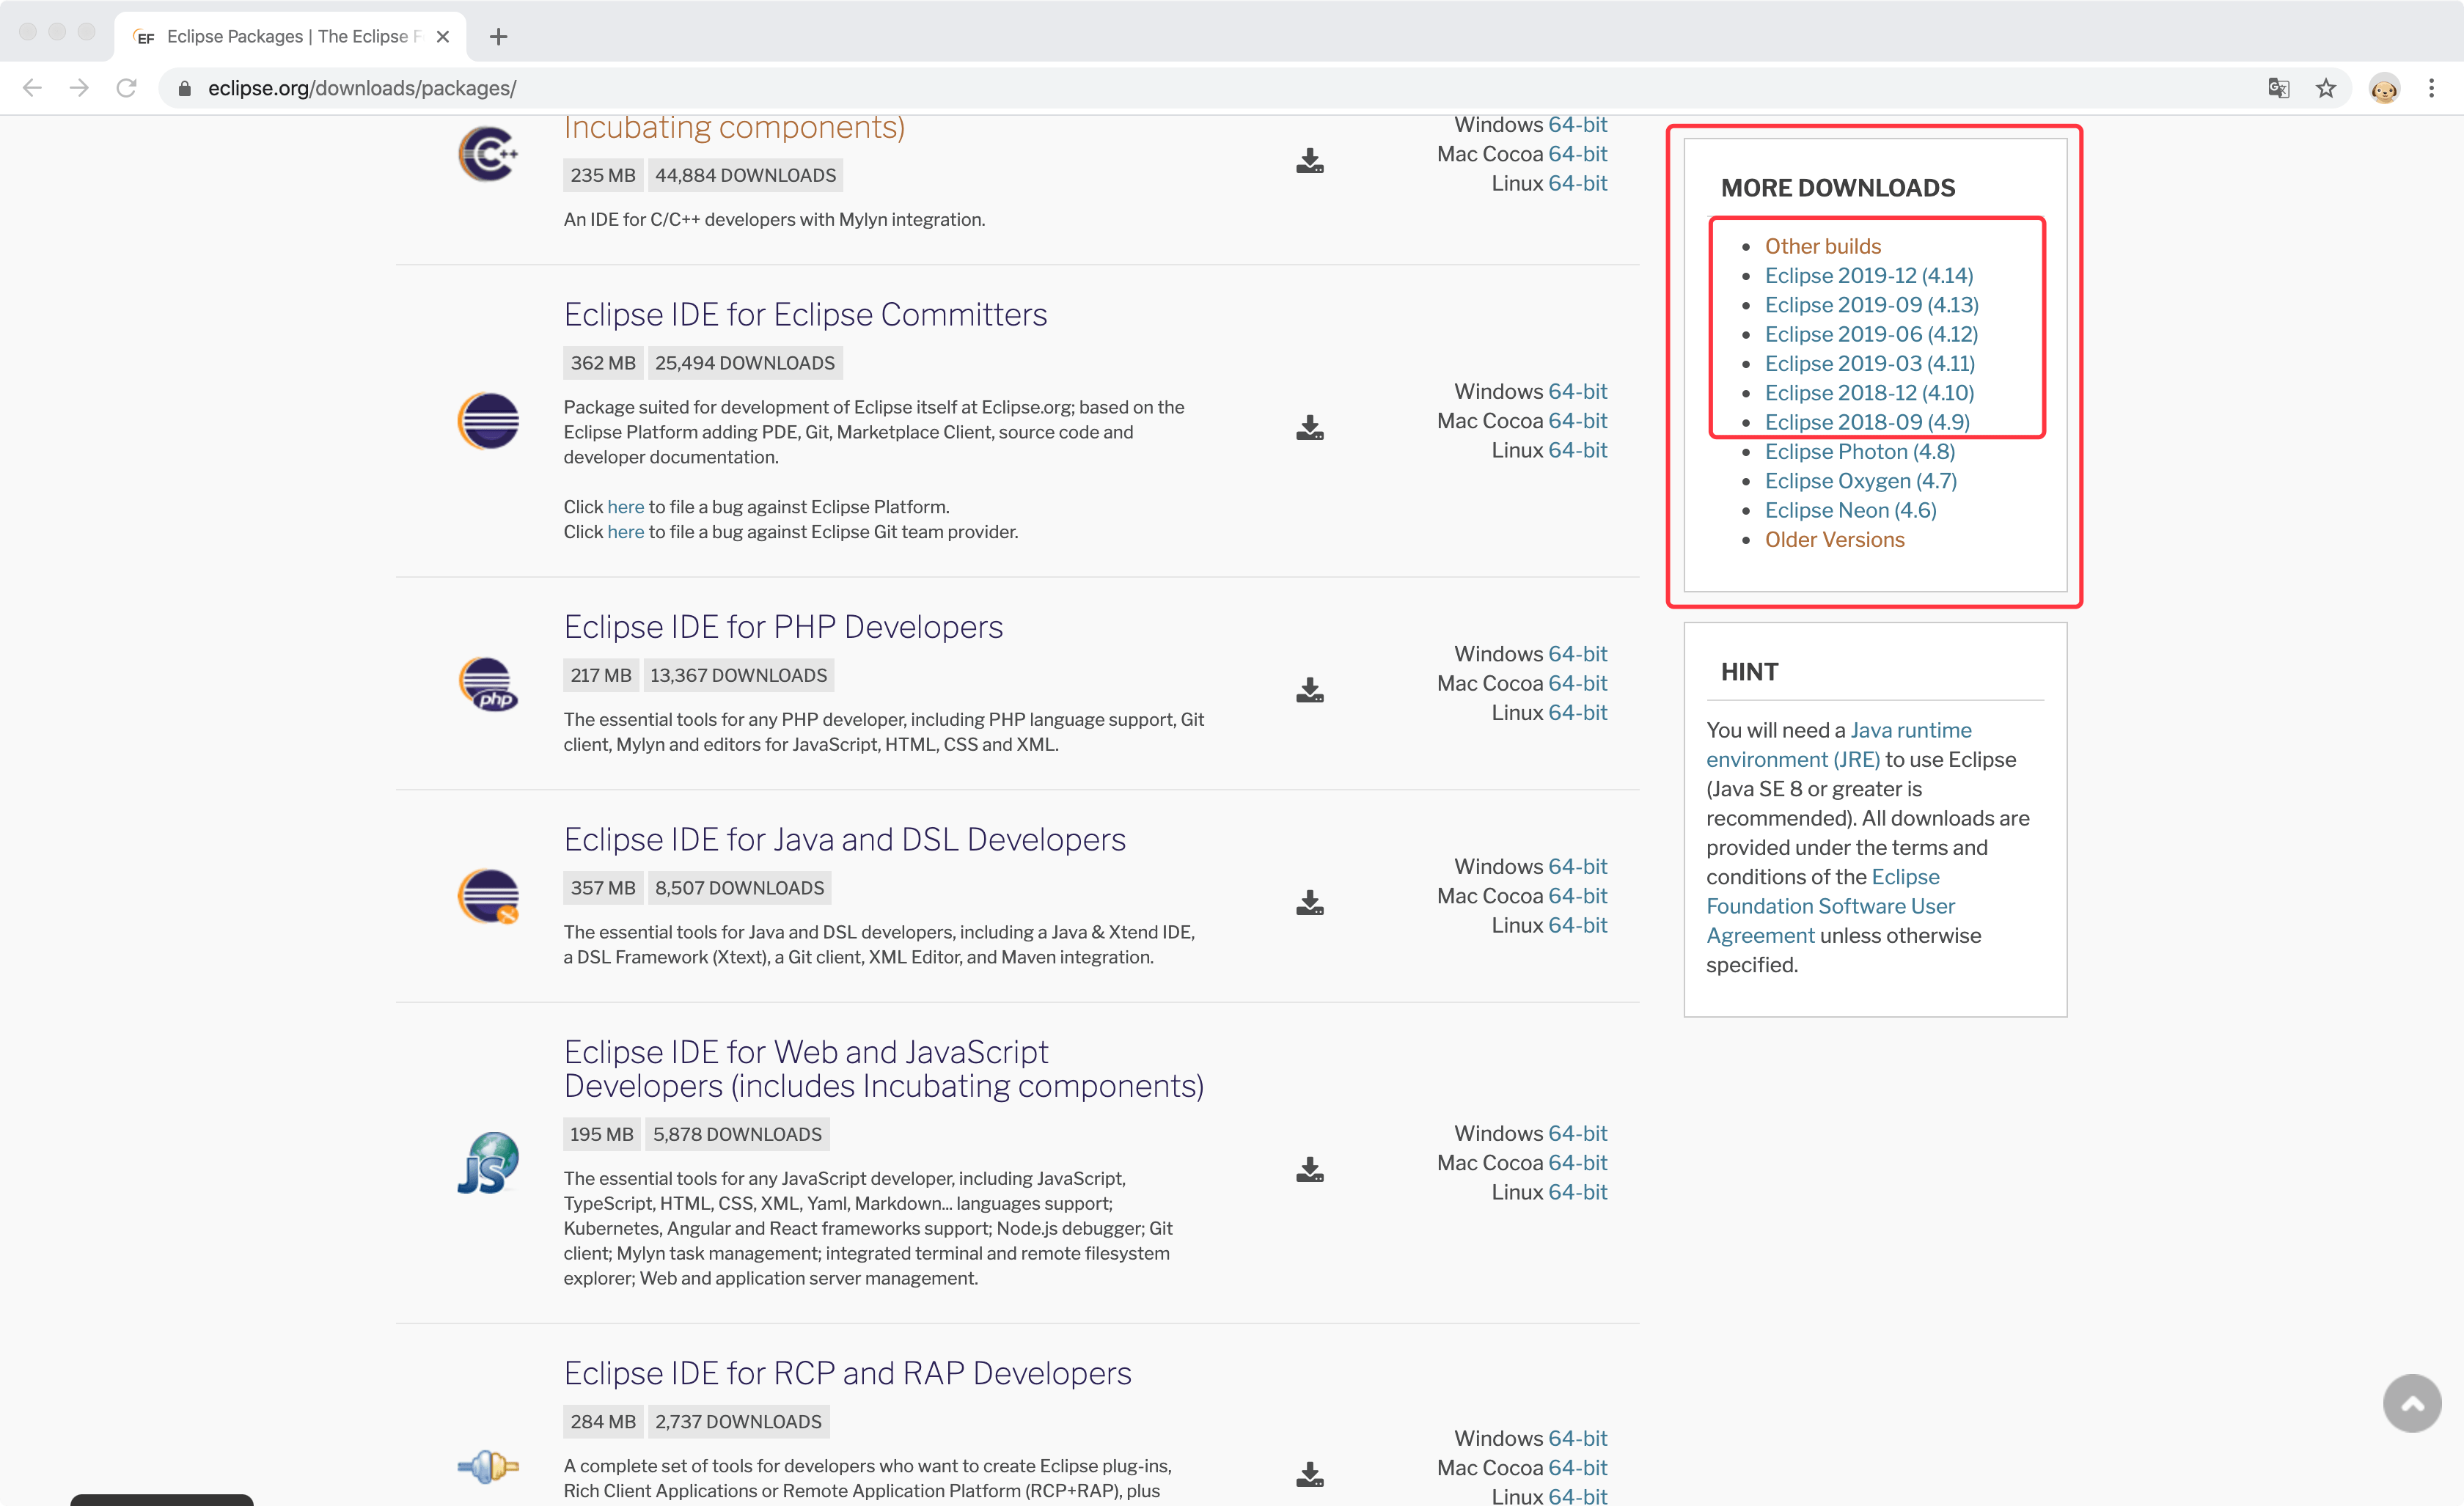
Task: Select the Eclipse Packages browser tab
Action: (290, 37)
